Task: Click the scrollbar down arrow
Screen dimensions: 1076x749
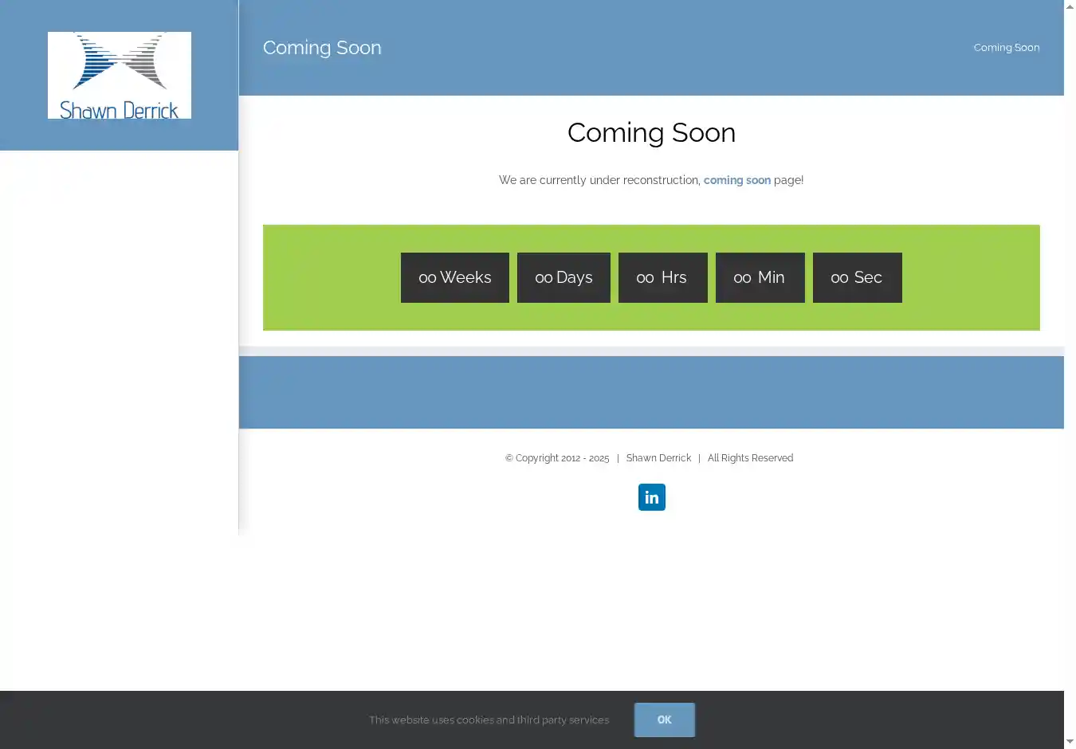Action: 1070,742
